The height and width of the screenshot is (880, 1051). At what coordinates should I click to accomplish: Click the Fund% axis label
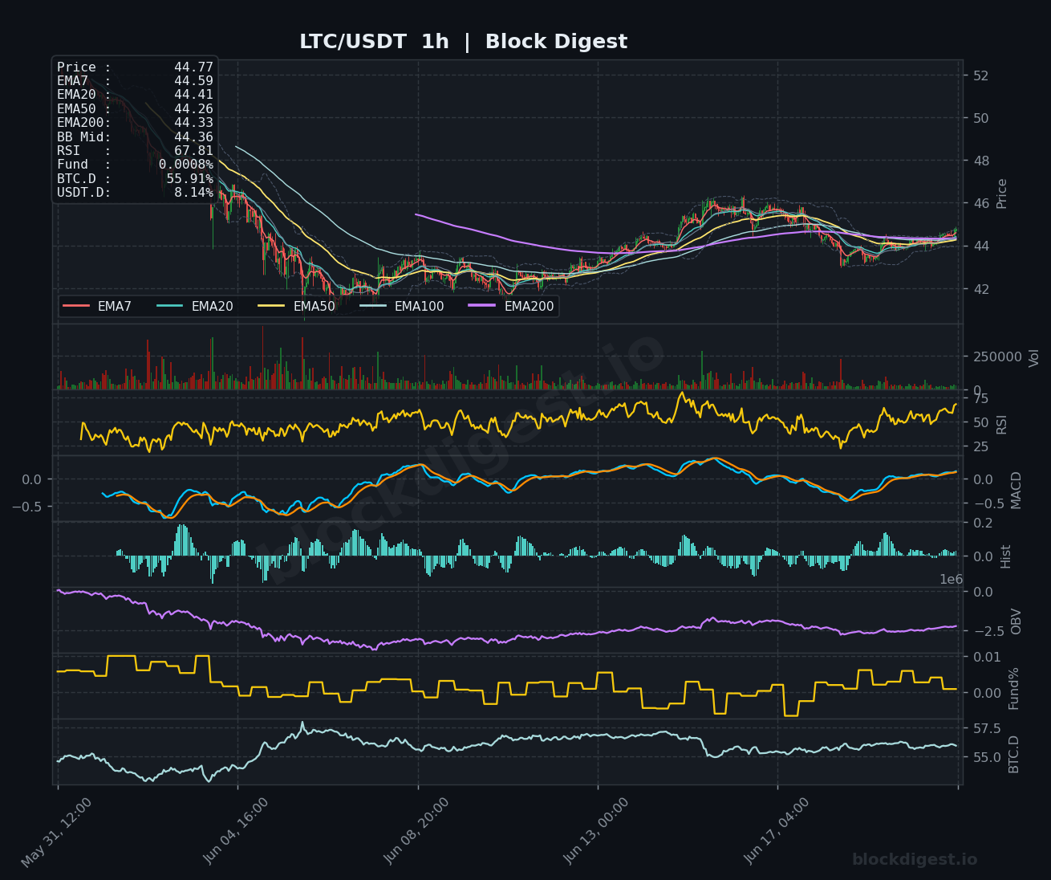(1014, 688)
